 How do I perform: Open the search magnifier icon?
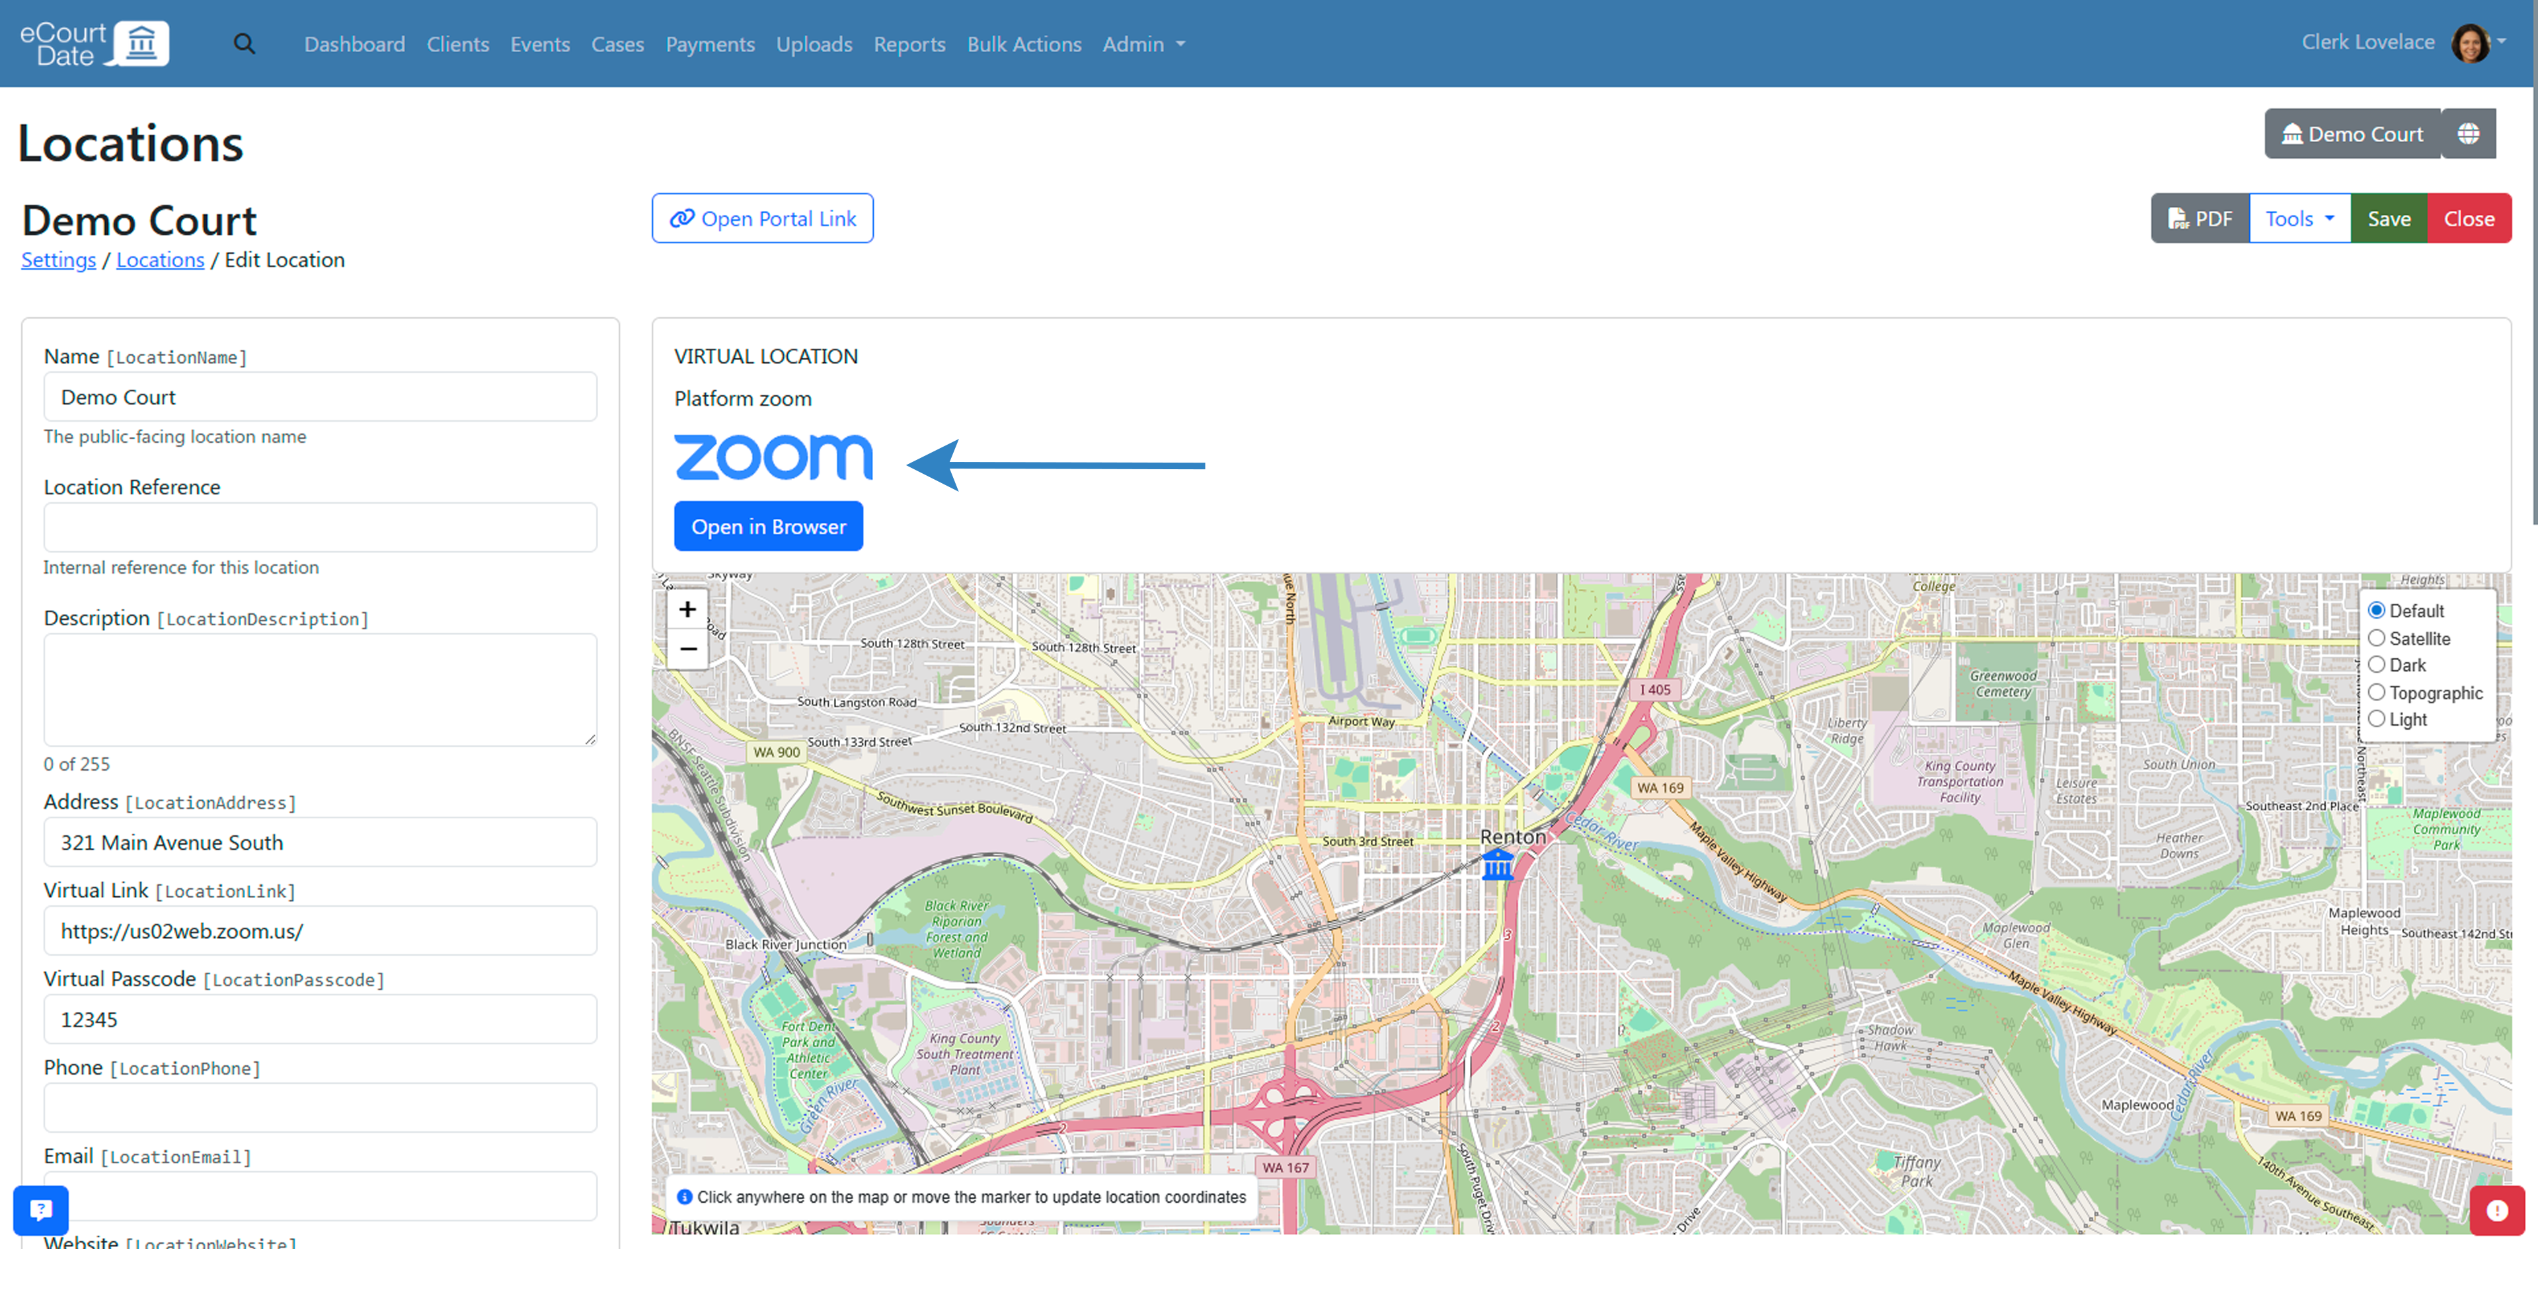[245, 44]
